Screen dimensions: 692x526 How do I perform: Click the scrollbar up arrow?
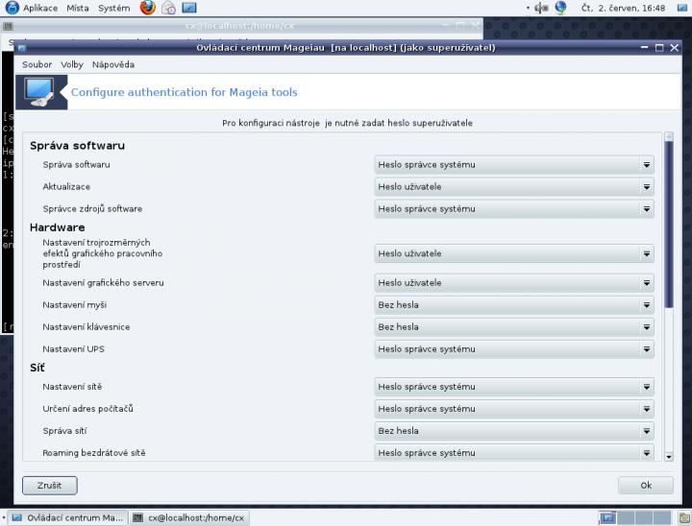(x=669, y=136)
